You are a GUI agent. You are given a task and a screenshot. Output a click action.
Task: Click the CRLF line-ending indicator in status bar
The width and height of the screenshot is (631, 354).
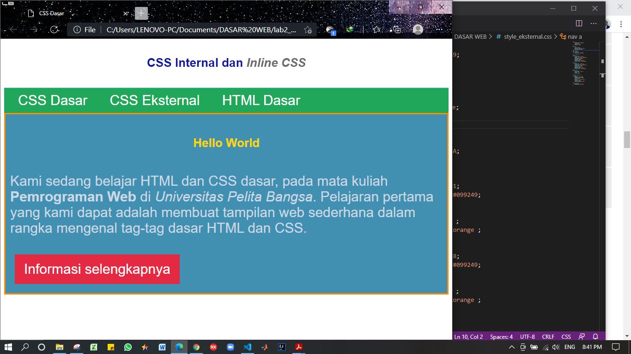pos(548,336)
